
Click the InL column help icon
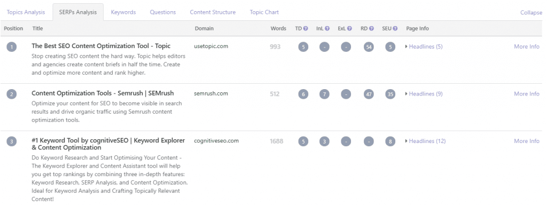(x=327, y=29)
